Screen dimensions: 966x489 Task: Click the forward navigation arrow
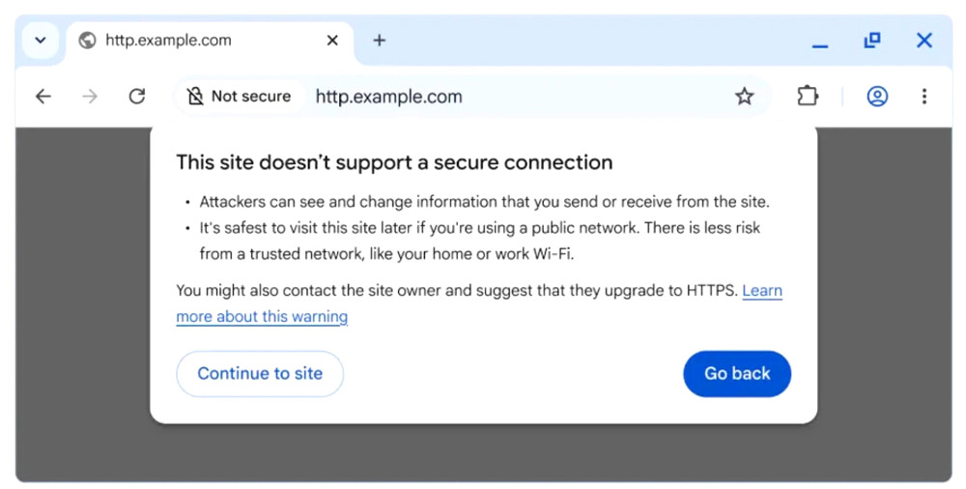click(x=90, y=97)
